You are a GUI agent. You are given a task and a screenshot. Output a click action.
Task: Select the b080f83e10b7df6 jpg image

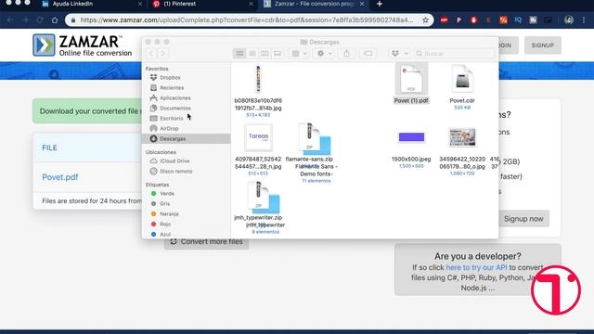coord(258,90)
